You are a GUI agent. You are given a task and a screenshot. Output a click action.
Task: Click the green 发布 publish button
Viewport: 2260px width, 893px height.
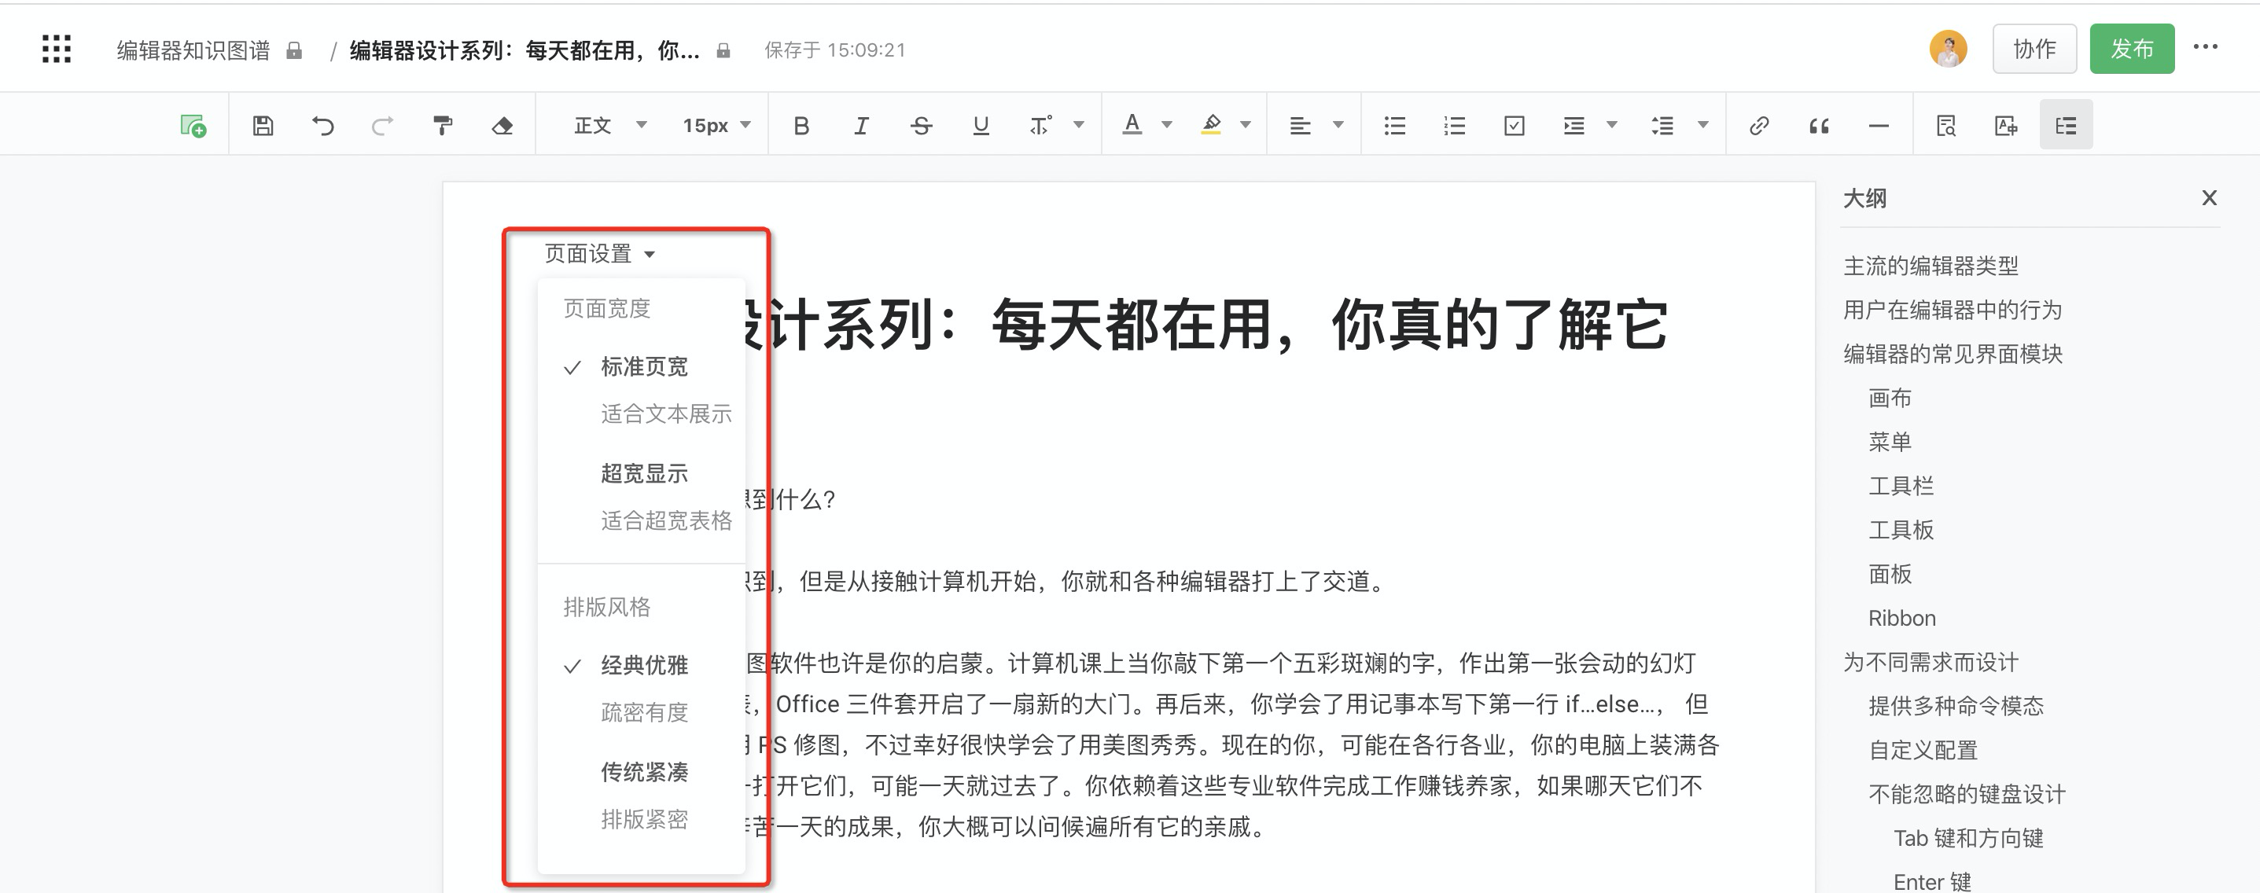pos(2131,49)
